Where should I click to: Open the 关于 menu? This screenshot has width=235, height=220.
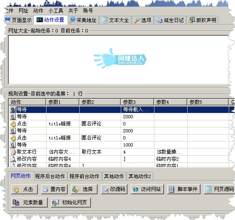(73, 11)
